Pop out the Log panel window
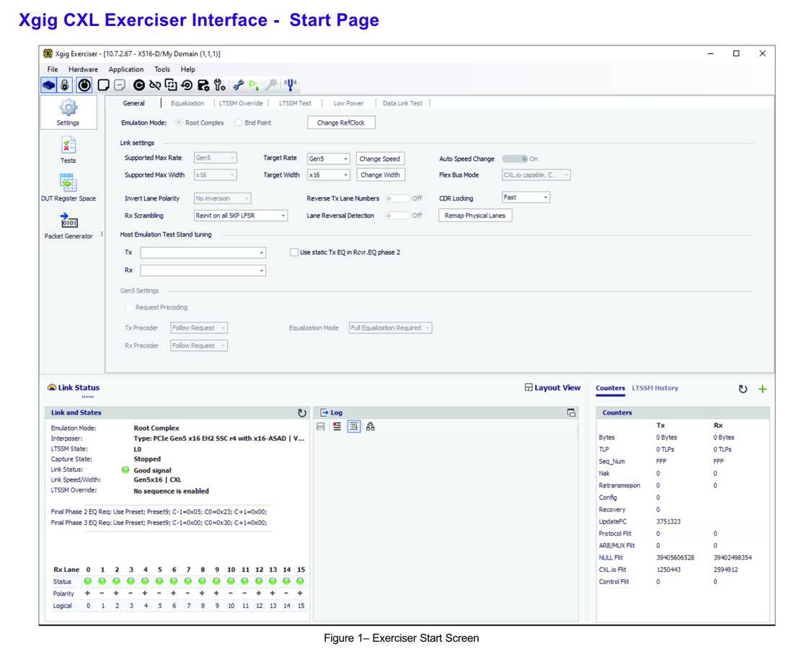Viewport: 793px width, 657px height. tap(571, 413)
